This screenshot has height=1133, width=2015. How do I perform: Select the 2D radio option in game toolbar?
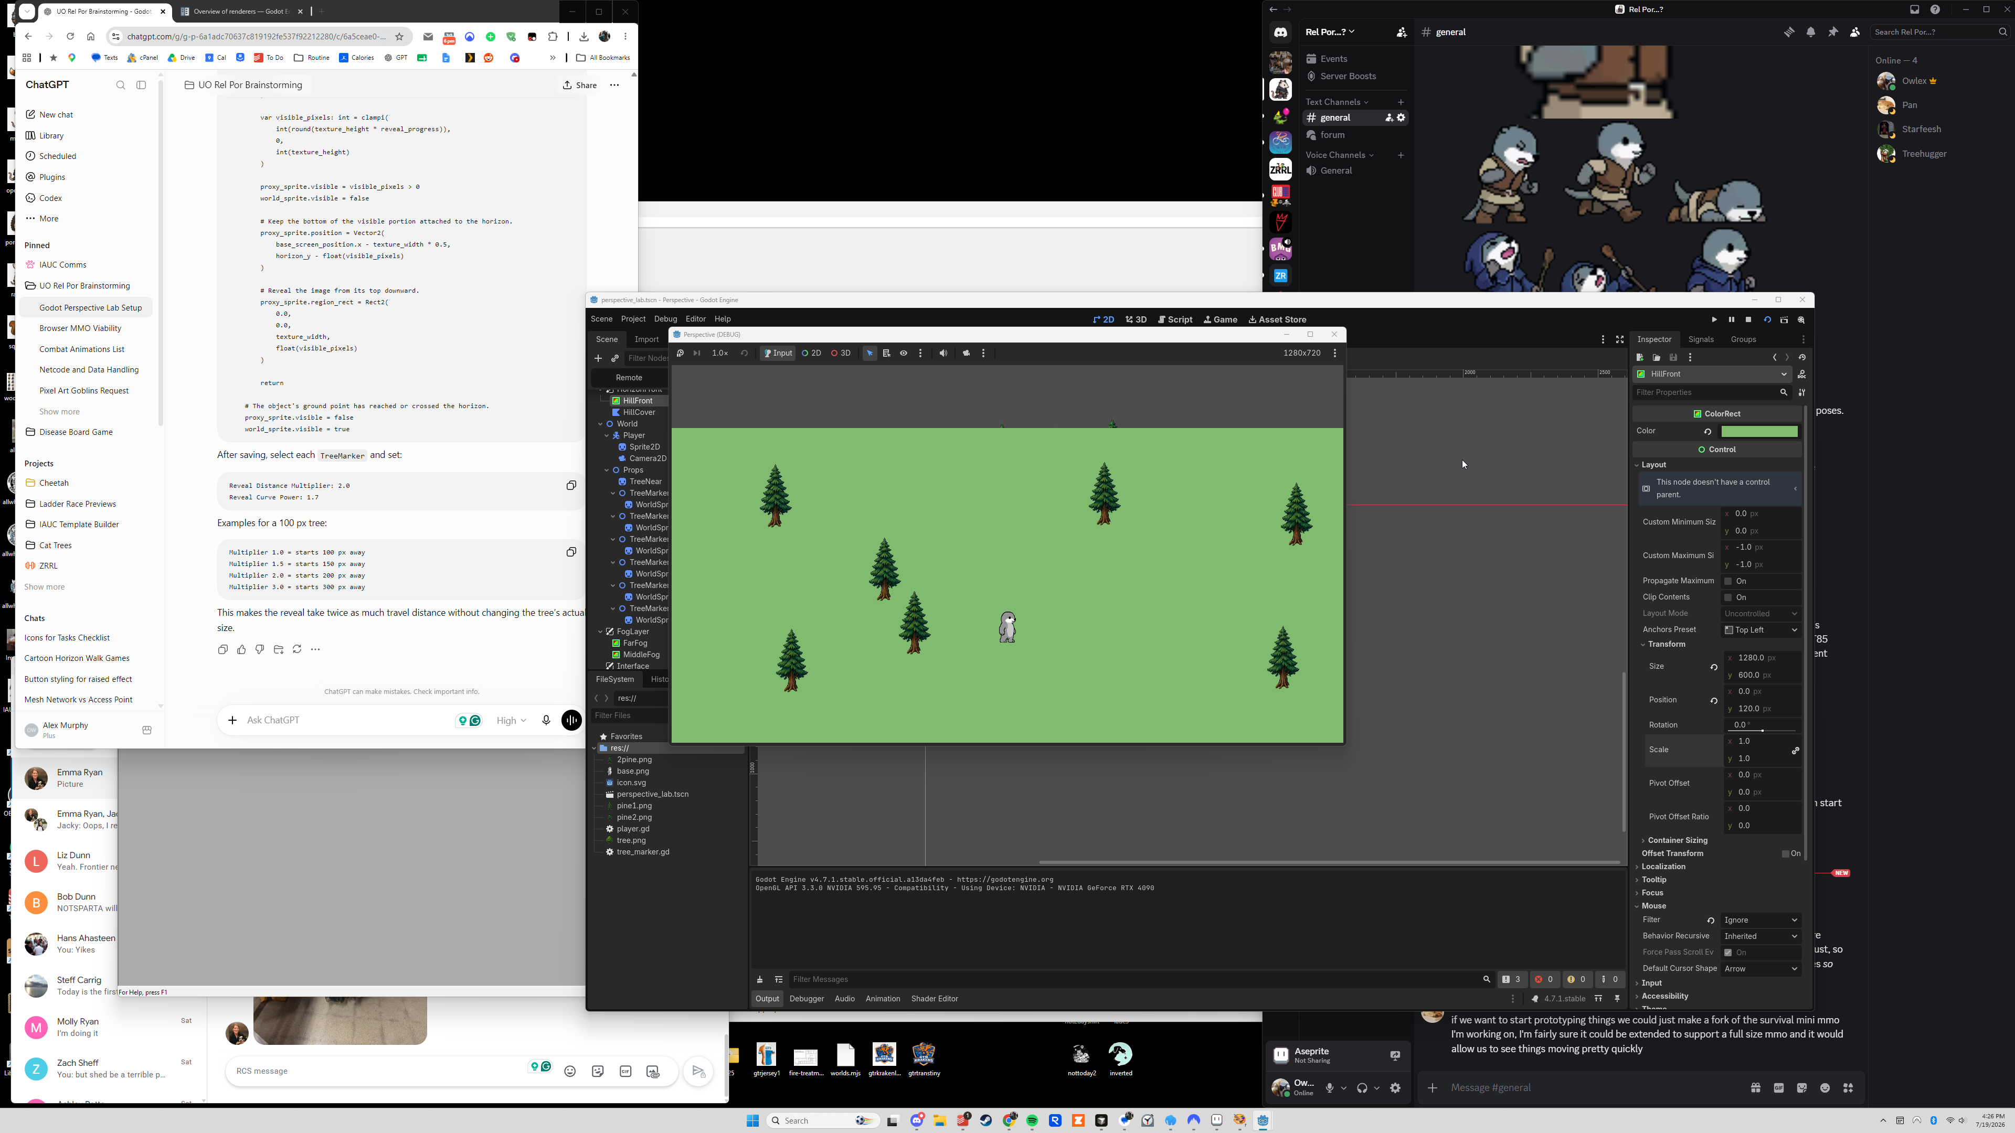click(811, 354)
